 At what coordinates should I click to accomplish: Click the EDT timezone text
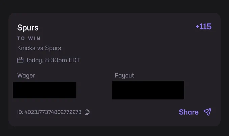74,60
